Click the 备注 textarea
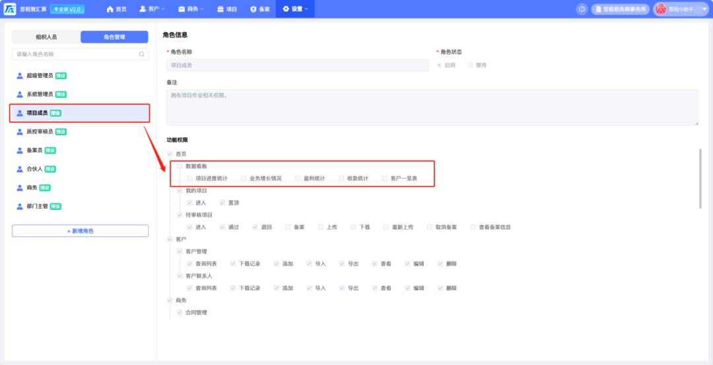The width and height of the screenshot is (713, 365). coord(432,108)
